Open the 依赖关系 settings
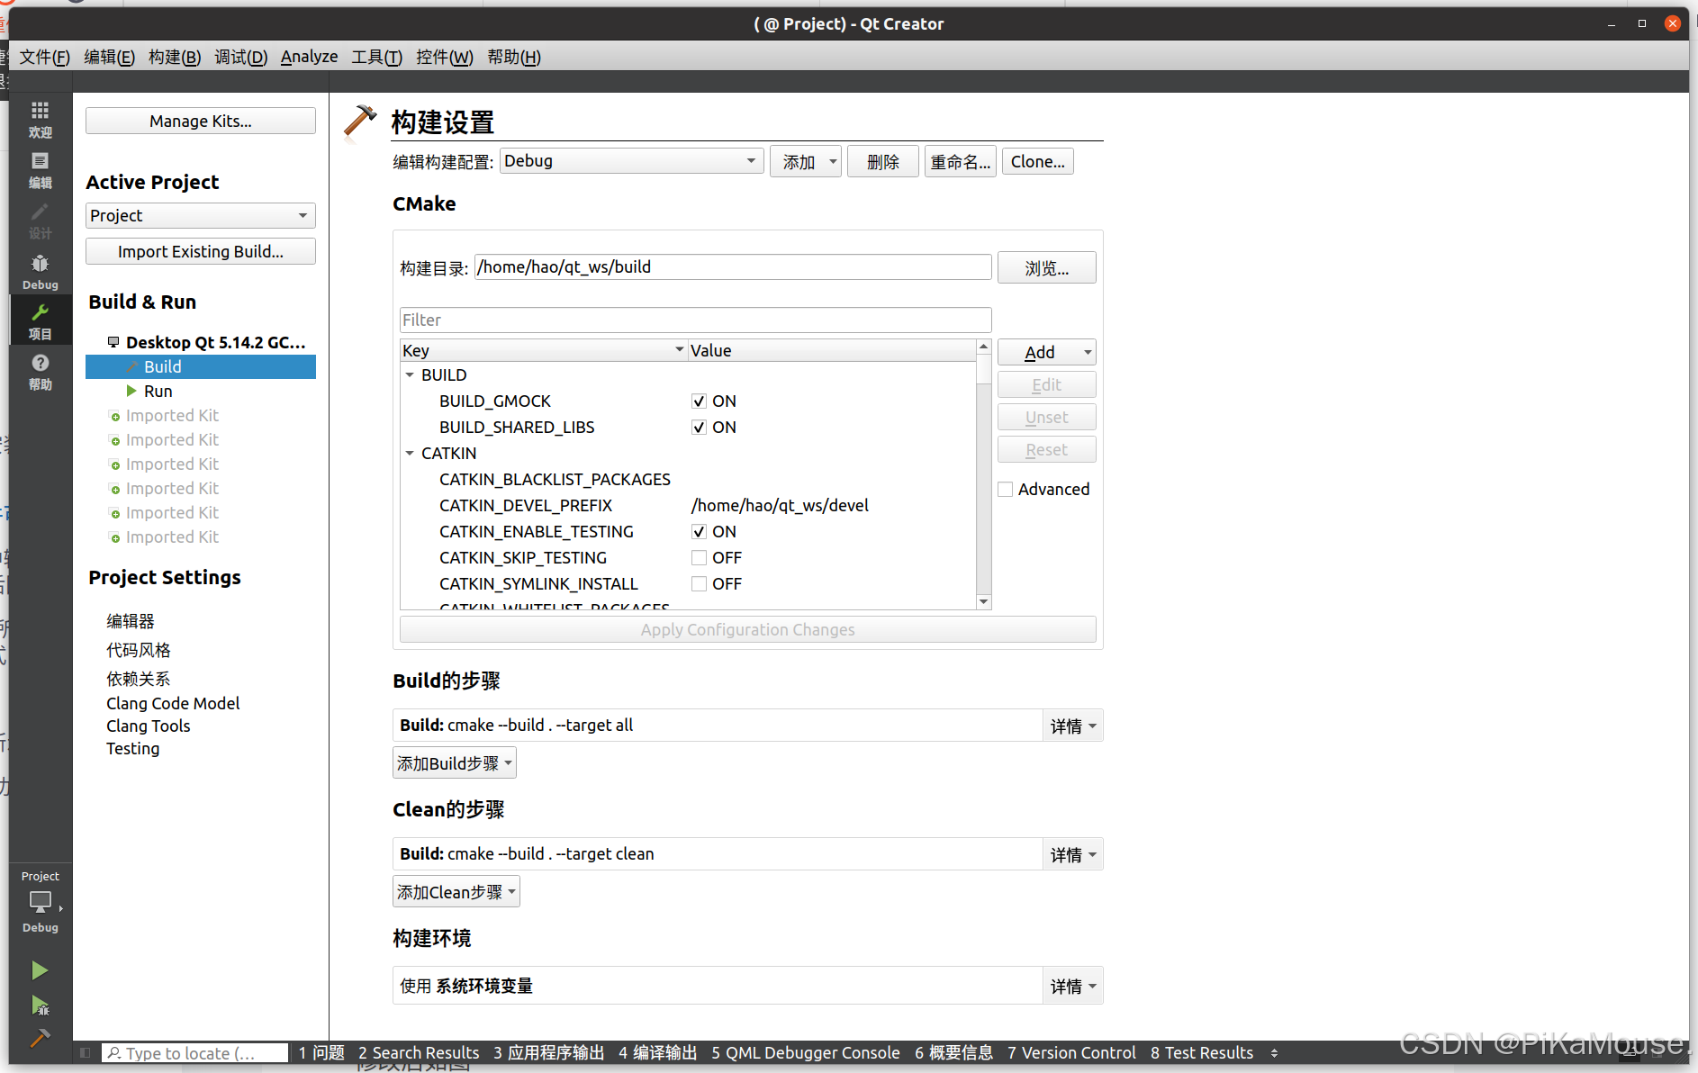This screenshot has height=1073, width=1698. click(x=139, y=679)
